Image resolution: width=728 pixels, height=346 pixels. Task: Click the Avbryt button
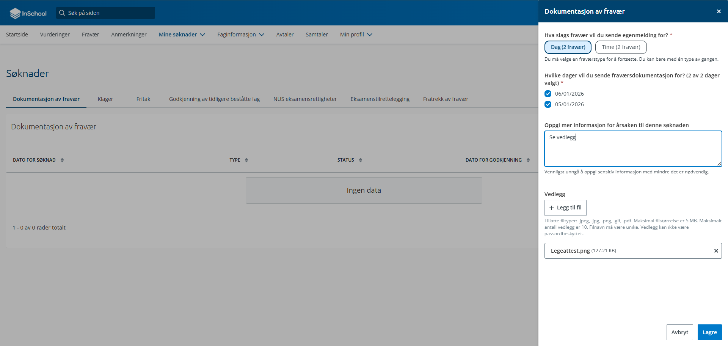[x=680, y=332]
